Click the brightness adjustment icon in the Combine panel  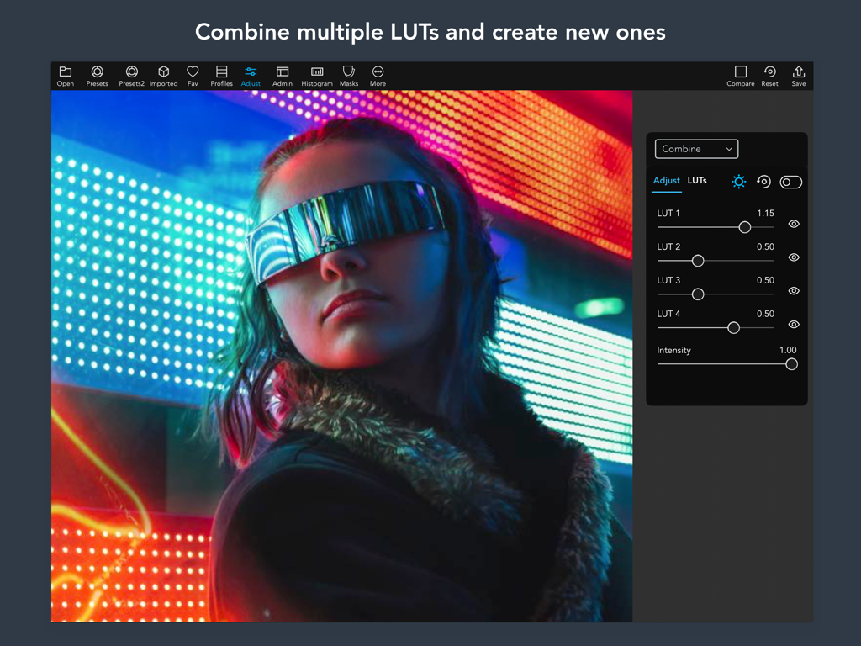click(x=738, y=181)
